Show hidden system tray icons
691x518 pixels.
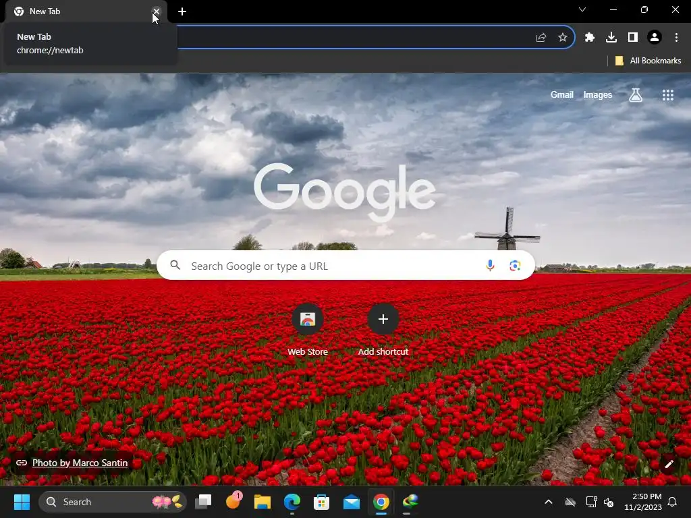(x=549, y=502)
